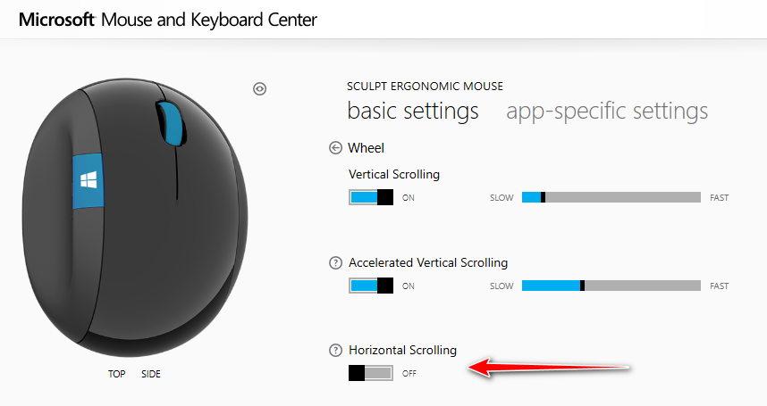Click the Vertical Scrolling slider handle
Image resolution: width=767 pixels, height=406 pixels.
[x=543, y=197]
